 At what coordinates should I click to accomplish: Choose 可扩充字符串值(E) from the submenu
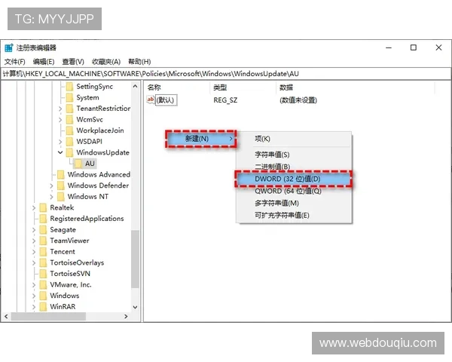coord(294,216)
